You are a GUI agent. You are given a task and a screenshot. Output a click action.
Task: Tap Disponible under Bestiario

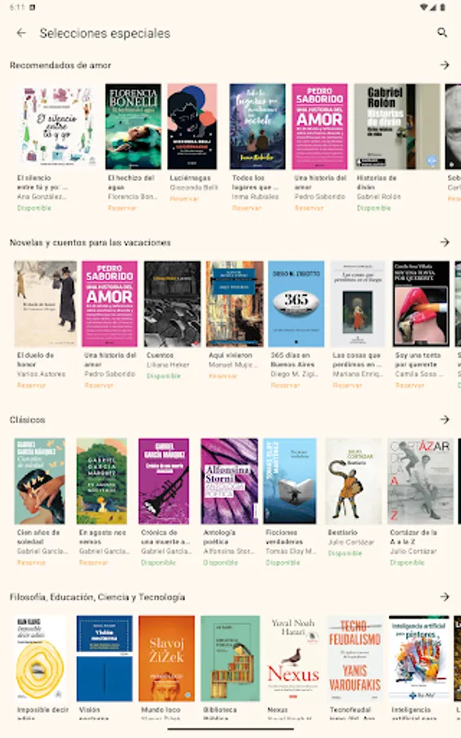pyautogui.click(x=345, y=553)
